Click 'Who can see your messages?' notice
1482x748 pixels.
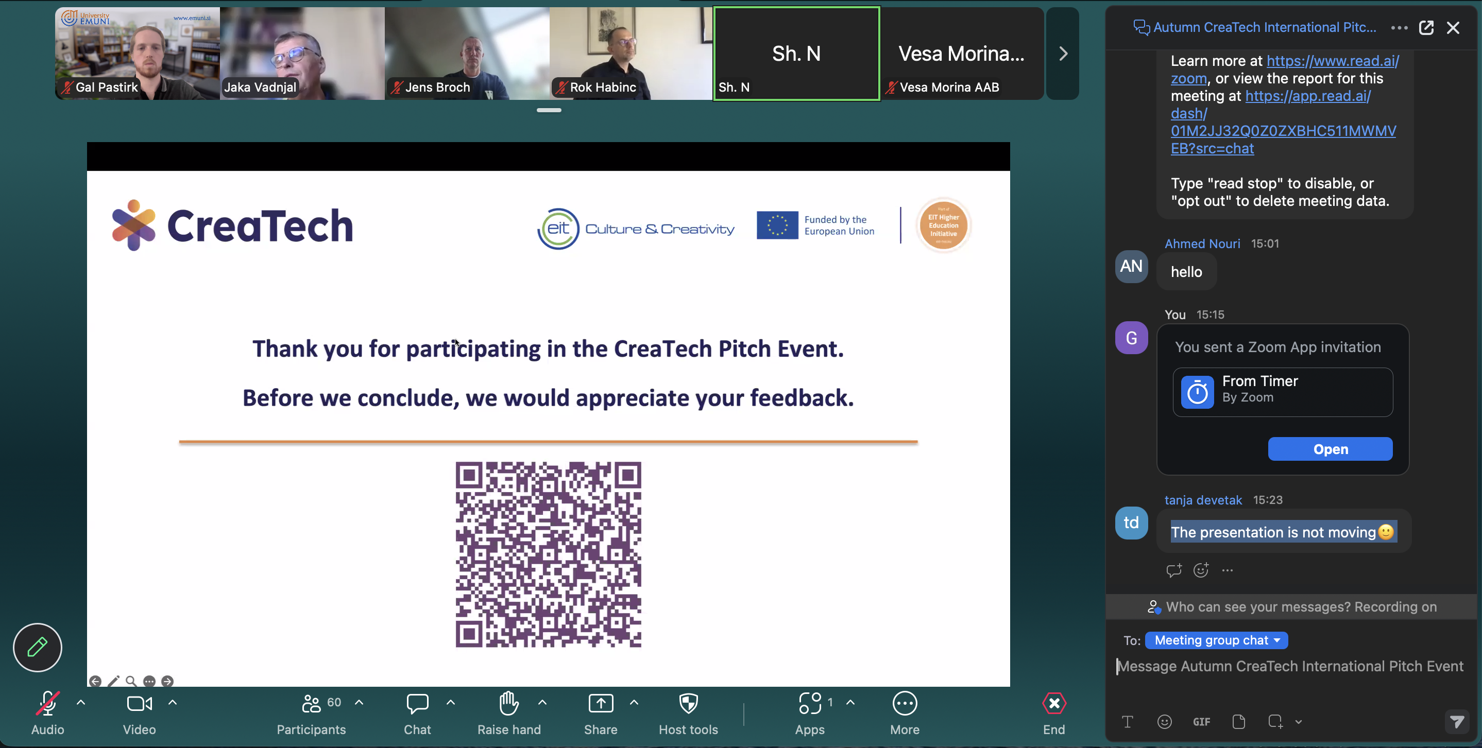pos(1292,607)
